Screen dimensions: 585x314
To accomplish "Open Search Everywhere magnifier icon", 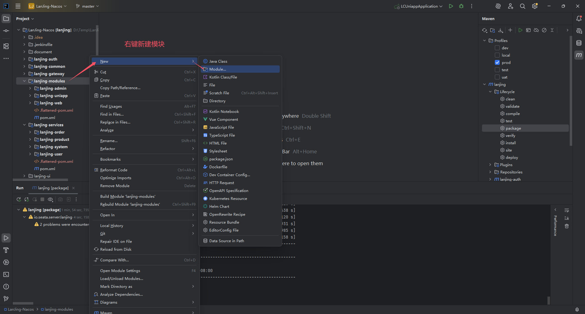I will (x=523, y=6).
